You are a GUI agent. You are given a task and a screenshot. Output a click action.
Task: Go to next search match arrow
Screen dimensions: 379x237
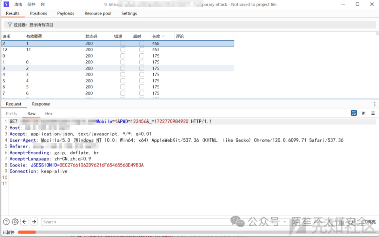click(x=34, y=222)
